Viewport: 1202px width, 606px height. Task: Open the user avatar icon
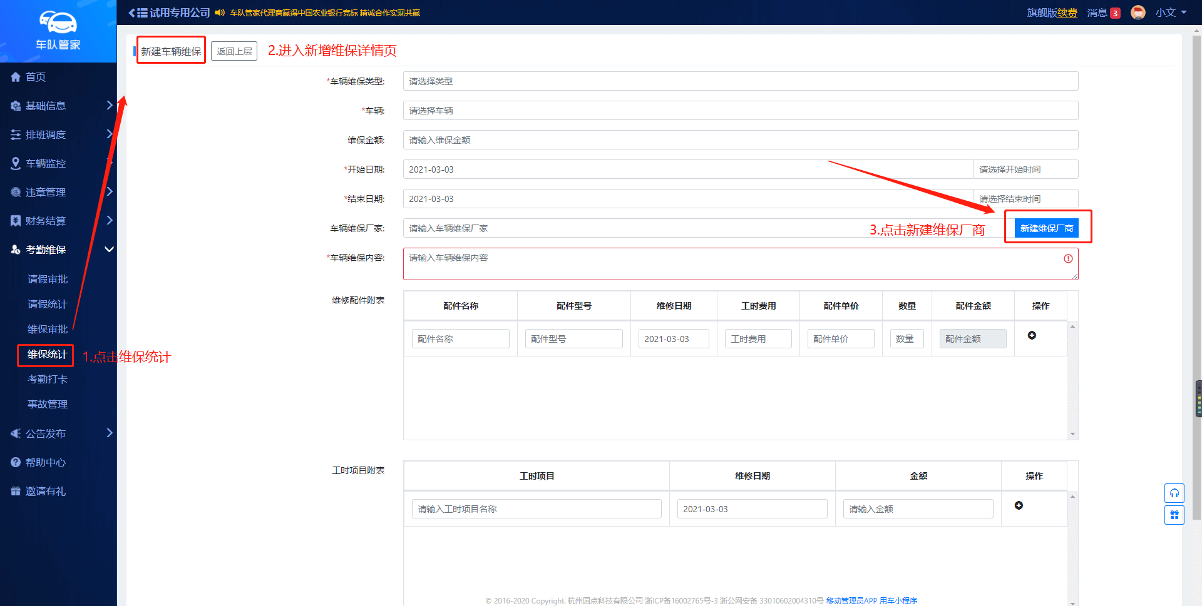click(x=1138, y=13)
